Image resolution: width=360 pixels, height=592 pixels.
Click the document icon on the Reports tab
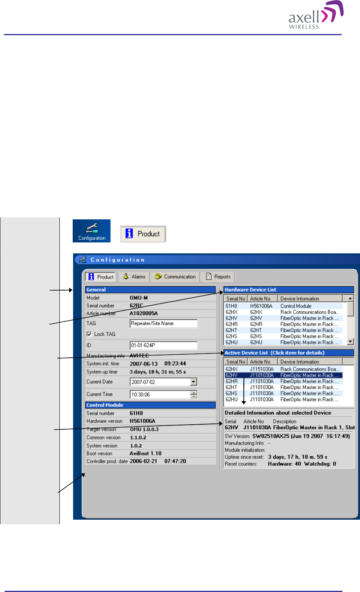click(x=209, y=276)
